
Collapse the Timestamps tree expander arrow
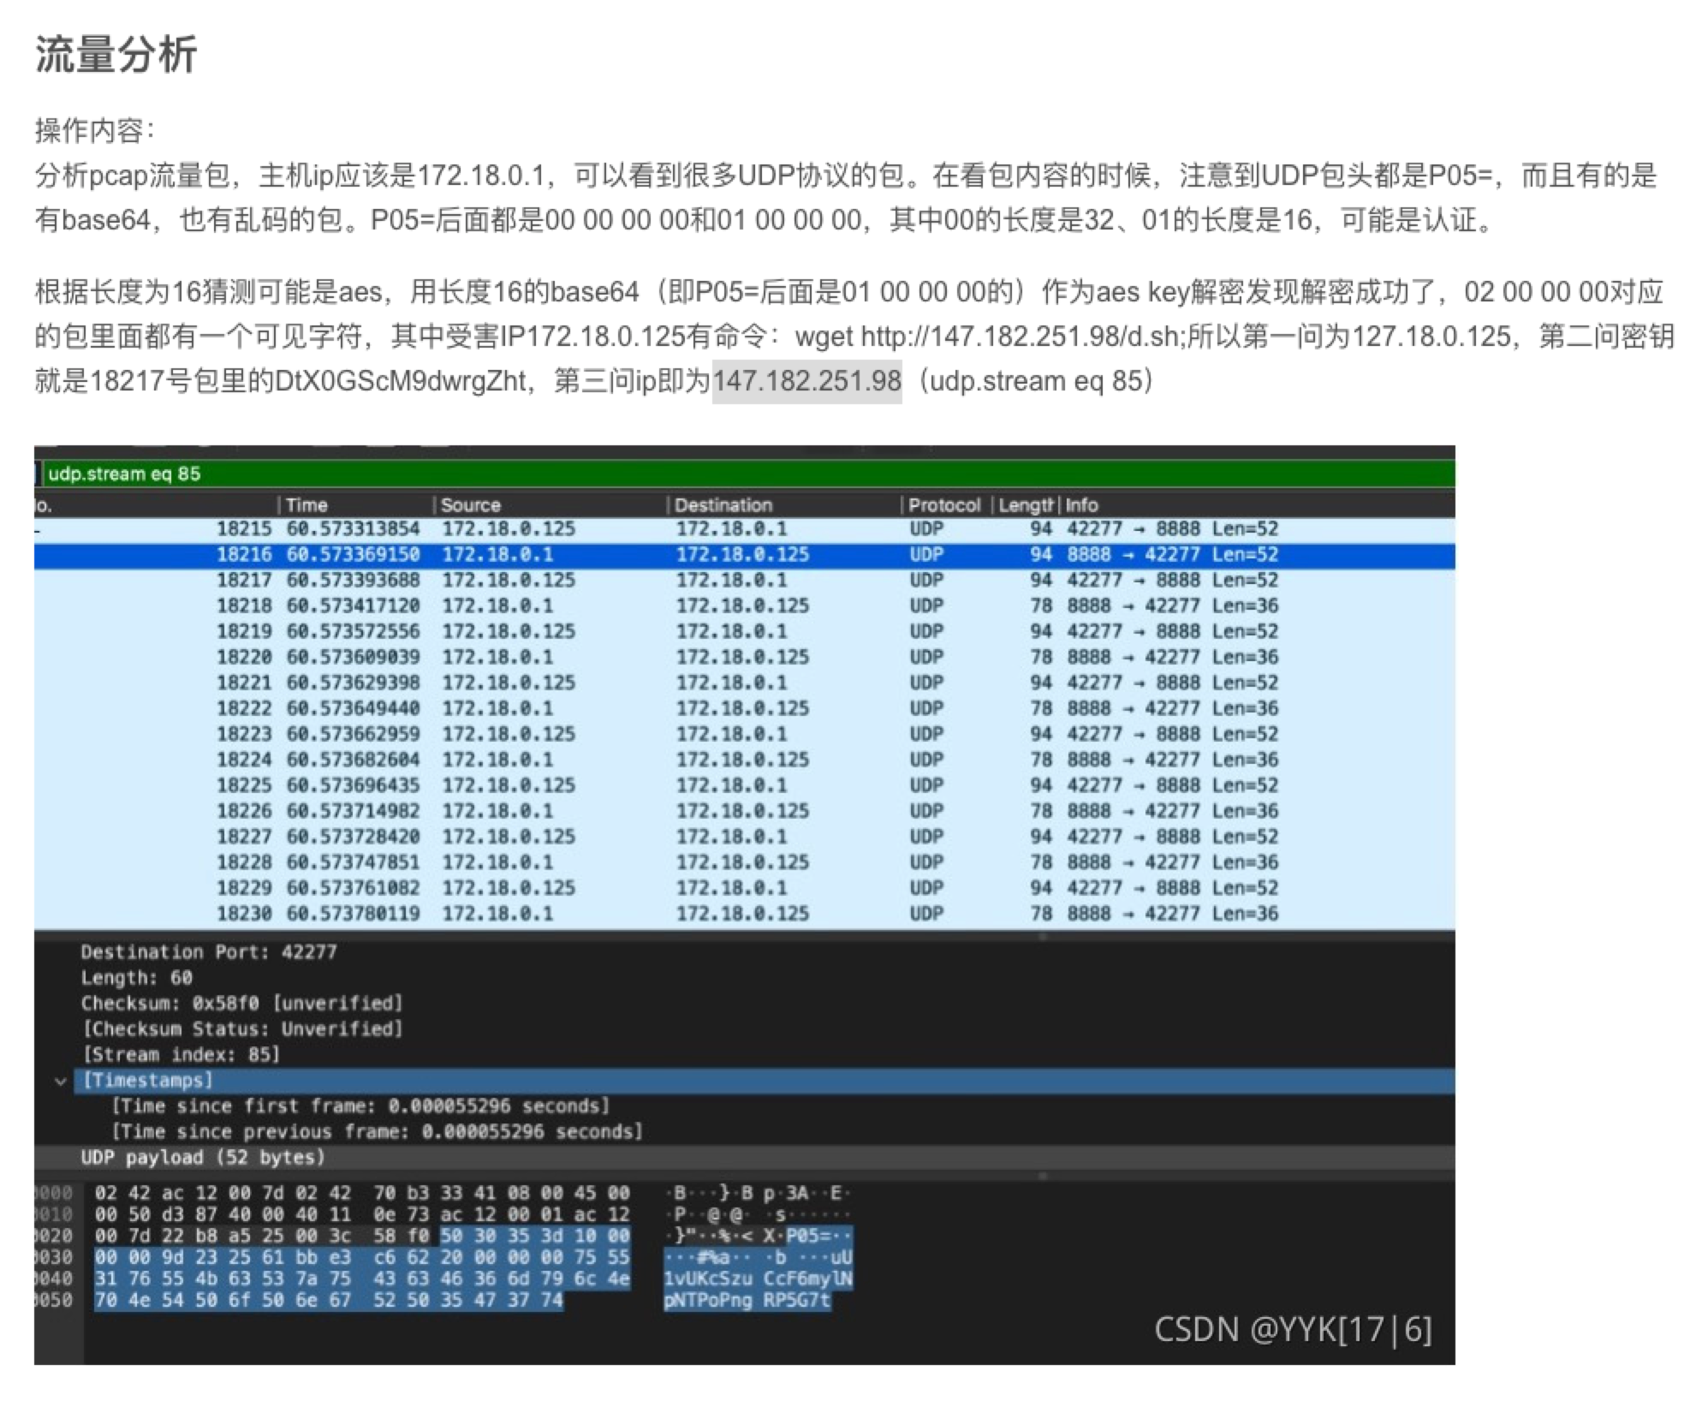tap(60, 1082)
